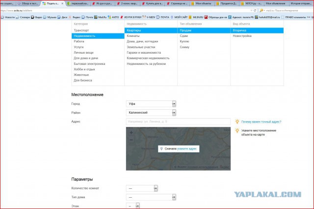Image resolution: width=314 pixels, height=209 pixels.
Task: Select the Недвижимость category
Action: [98, 36]
